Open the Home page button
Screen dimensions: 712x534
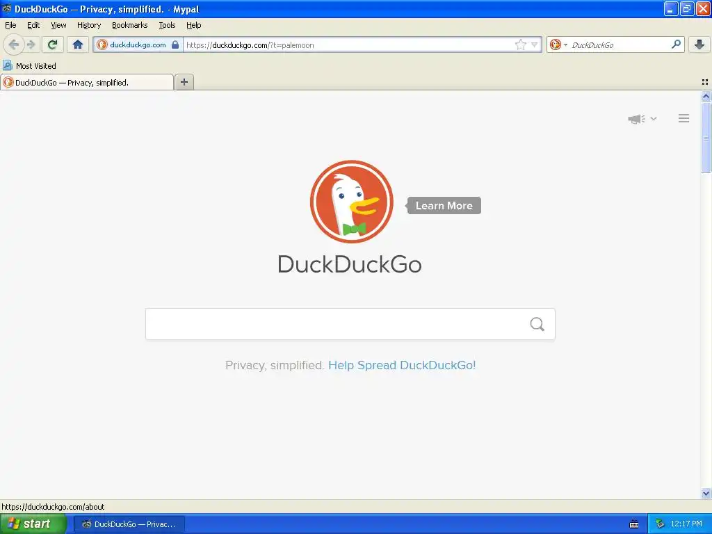click(78, 44)
